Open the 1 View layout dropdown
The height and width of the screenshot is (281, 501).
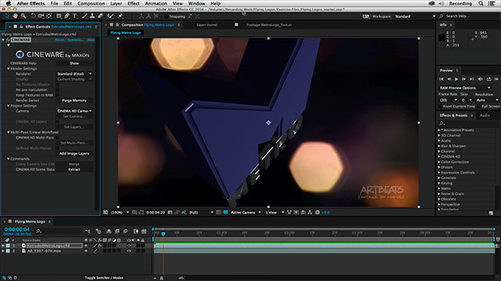pyautogui.click(x=275, y=212)
